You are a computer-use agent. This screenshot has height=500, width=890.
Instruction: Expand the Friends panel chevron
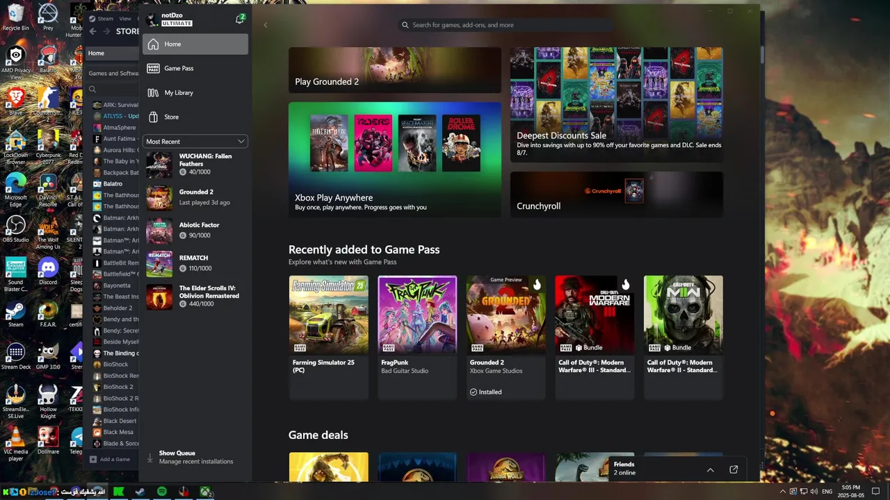[x=710, y=470]
